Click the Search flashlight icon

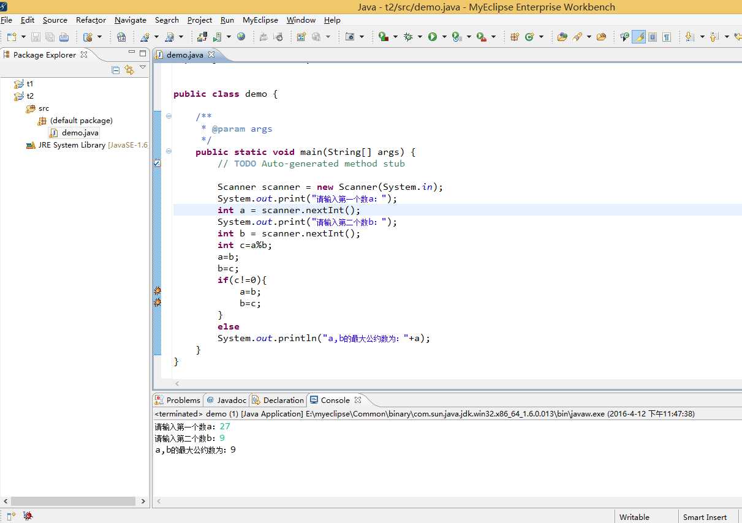tap(577, 37)
